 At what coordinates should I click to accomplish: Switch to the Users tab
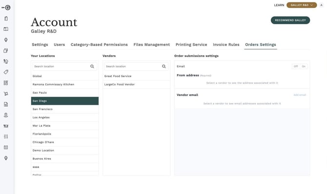59,44
